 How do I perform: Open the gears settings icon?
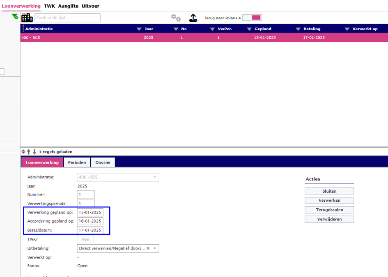coord(176,18)
